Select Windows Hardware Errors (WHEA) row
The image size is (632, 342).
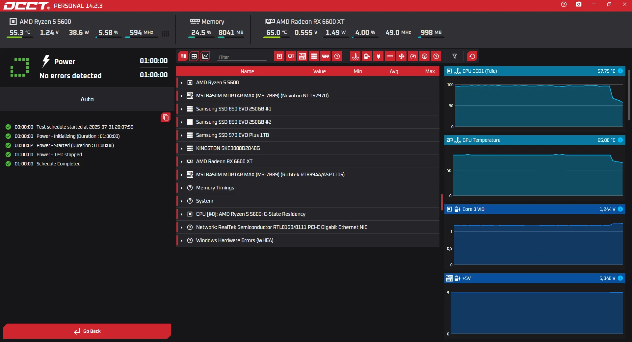(x=308, y=240)
